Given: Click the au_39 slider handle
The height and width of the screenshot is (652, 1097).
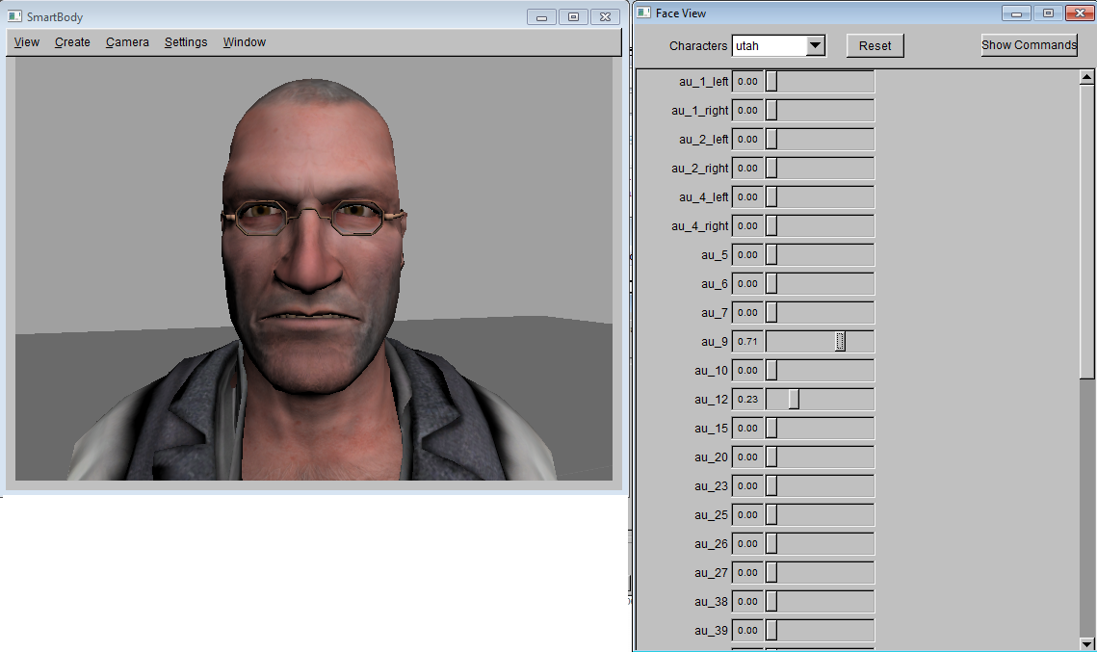Looking at the screenshot, I should click(x=771, y=630).
